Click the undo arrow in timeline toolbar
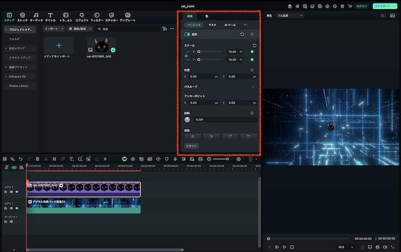The image size is (401, 252). pyautogui.click(x=21, y=159)
